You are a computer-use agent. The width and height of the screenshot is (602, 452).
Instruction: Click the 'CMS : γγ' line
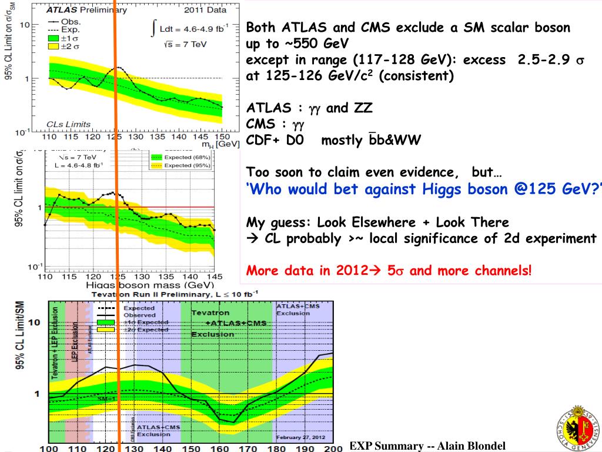coord(275,124)
